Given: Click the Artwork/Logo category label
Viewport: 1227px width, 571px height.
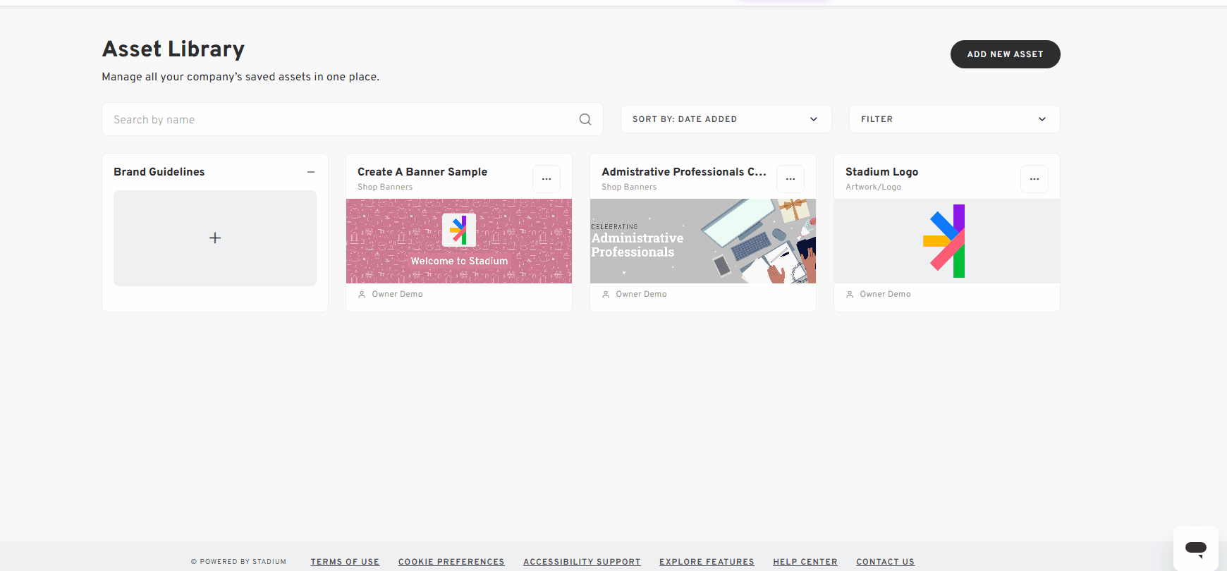Looking at the screenshot, I should pos(873,187).
